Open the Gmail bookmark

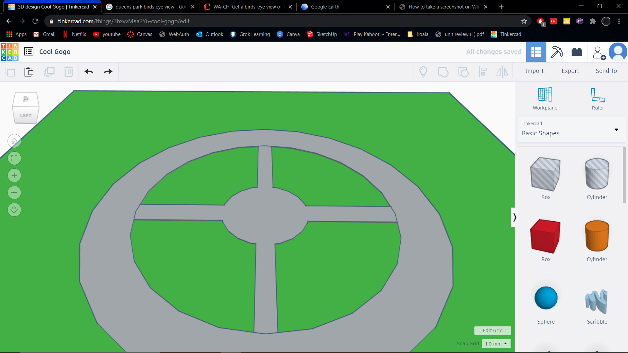(x=44, y=34)
